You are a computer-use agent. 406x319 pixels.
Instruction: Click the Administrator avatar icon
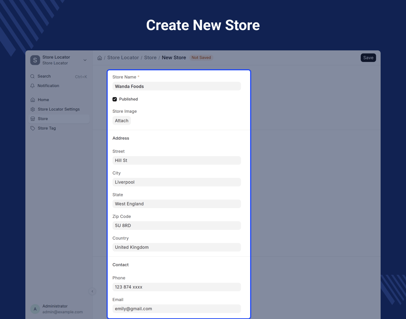pos(35,309)
